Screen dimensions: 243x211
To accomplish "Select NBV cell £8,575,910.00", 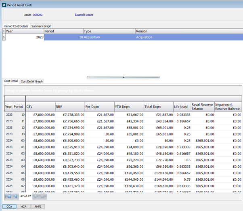I will [x=70, y=147].
